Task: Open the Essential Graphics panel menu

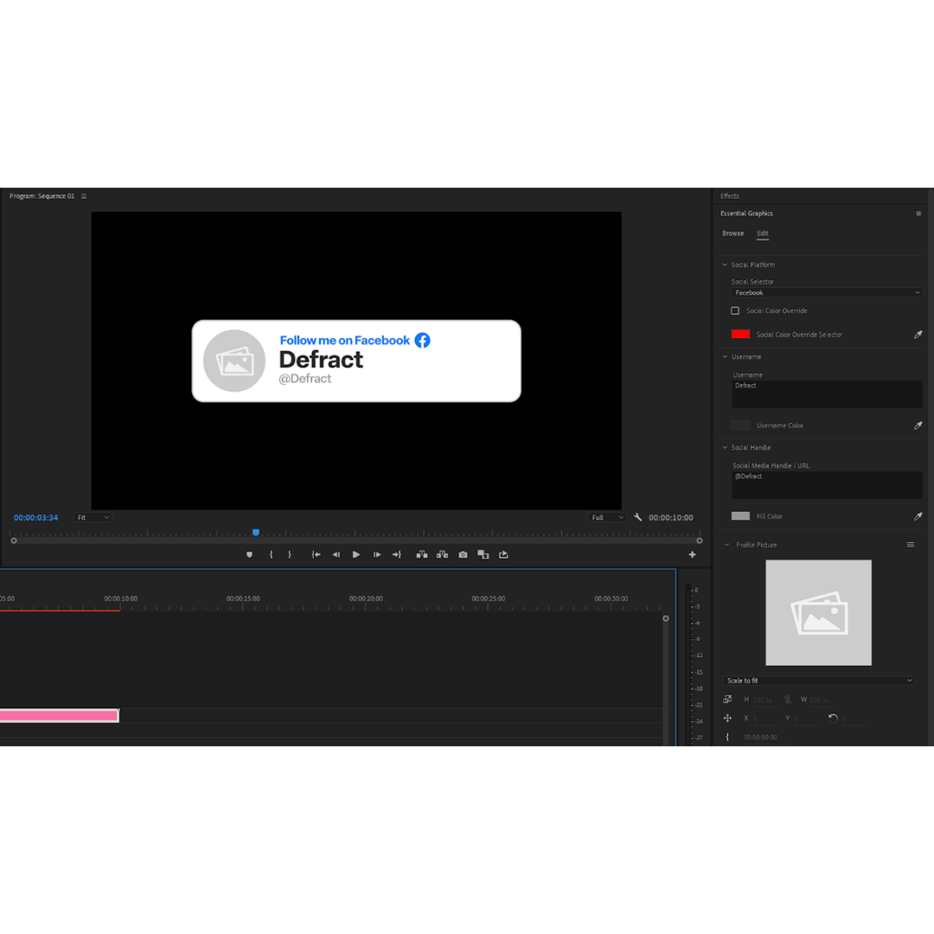Action: click(x=918, y=214)
